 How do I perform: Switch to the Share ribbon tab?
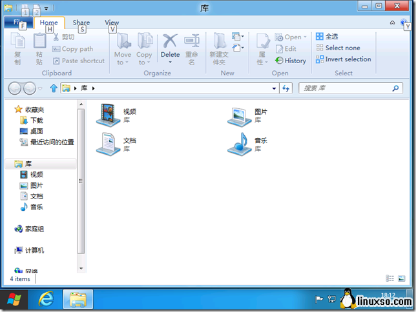click(81, 23)
